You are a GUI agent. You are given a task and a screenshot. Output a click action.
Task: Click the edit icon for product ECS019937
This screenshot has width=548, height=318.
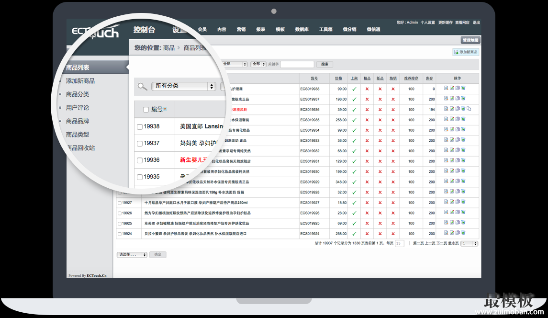click(x=452, y=99)
